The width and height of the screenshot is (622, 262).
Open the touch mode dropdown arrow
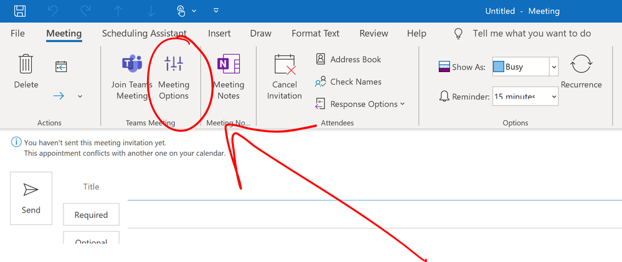[194, 11]
